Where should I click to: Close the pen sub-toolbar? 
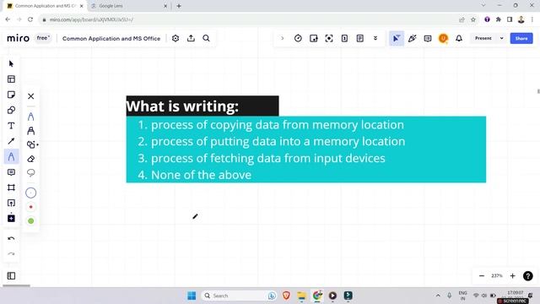pyautogui.click(x=31, y=96)
